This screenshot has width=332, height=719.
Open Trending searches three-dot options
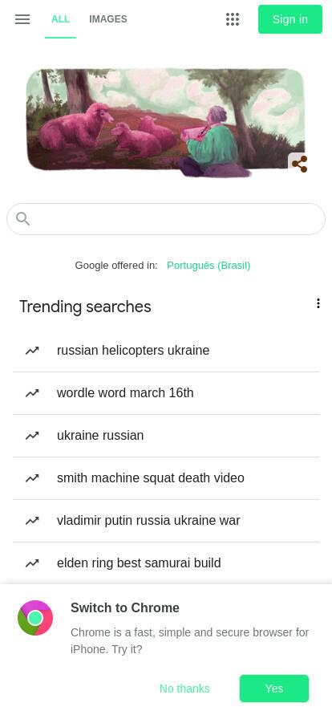tap(318, 303)
